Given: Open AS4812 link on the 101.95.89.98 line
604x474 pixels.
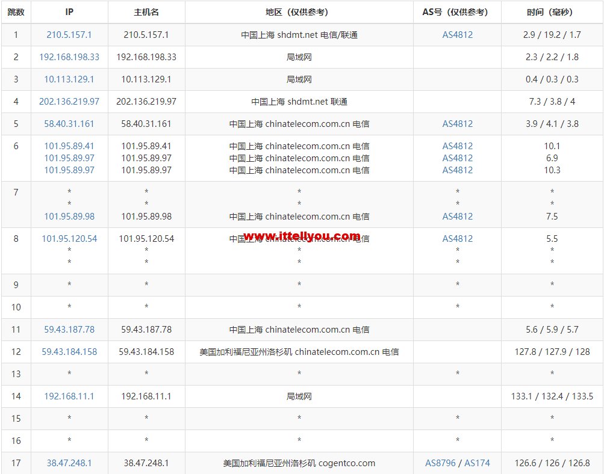Looking at the screenshot, I should point(457,217).
